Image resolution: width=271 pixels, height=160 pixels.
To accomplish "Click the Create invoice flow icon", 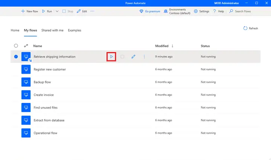I will click(26, 95).
